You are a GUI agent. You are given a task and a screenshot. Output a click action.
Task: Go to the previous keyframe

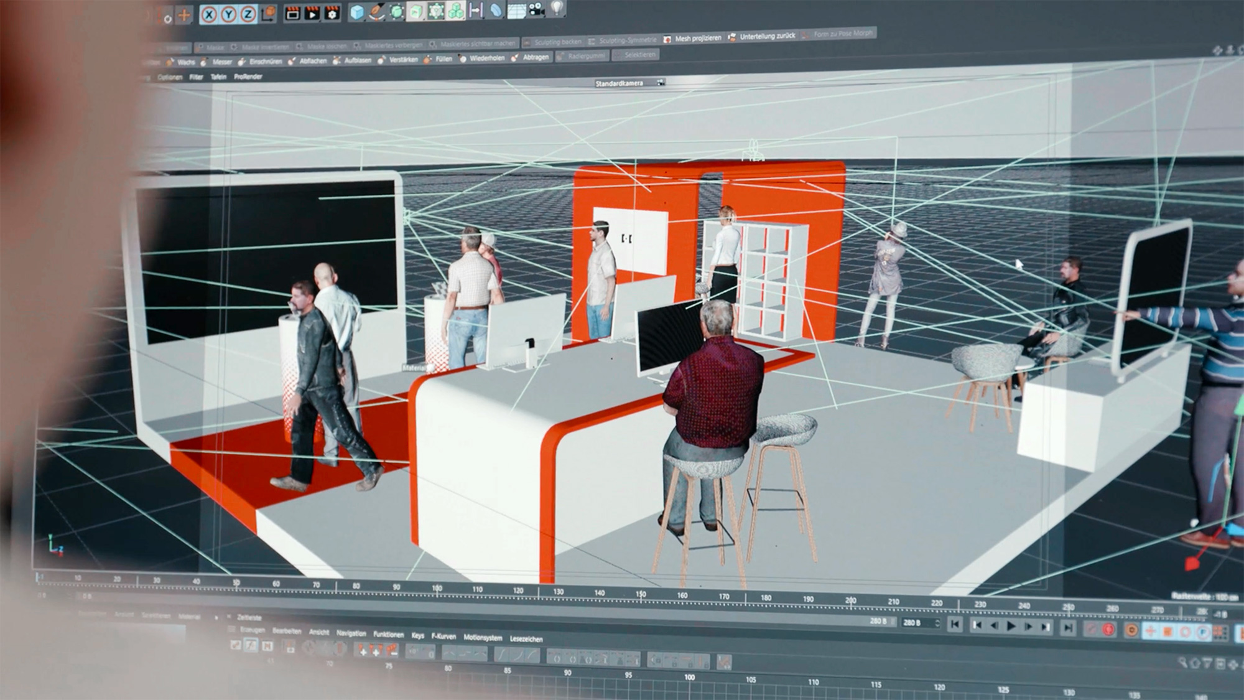click(x=977, y=625)
